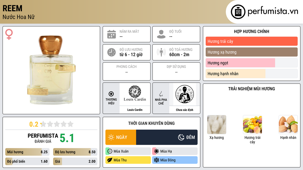
Task: Click the Giá 2.00 score bar
Action: point(75,161)
